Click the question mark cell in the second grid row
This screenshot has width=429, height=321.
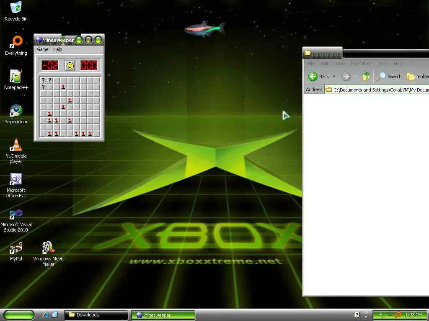click(x=43, y=87)
